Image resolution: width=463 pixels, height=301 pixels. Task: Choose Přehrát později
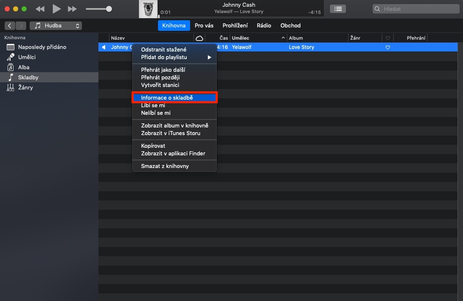(x=174, y=77)
